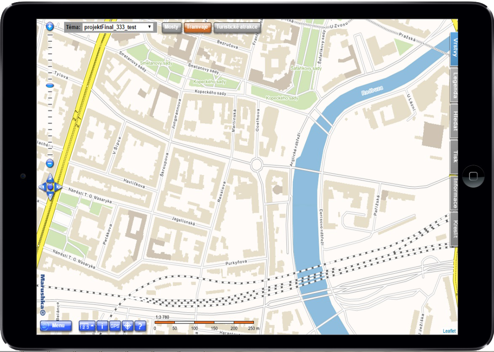Toggle the Tramvaje layer button
Viewport: 494px width, 352px height.
pyautogui.click(x=197, y=27)
